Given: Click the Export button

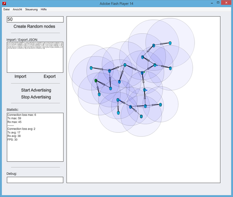Looking at the screenshot, I should [x=50, y=77].
